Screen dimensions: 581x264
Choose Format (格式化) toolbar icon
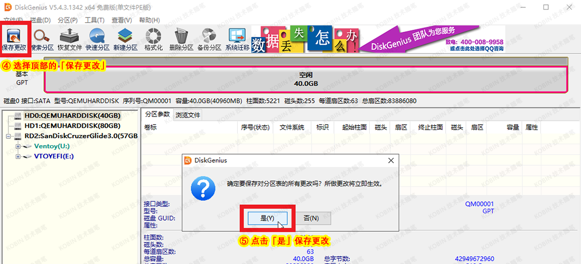153,40
